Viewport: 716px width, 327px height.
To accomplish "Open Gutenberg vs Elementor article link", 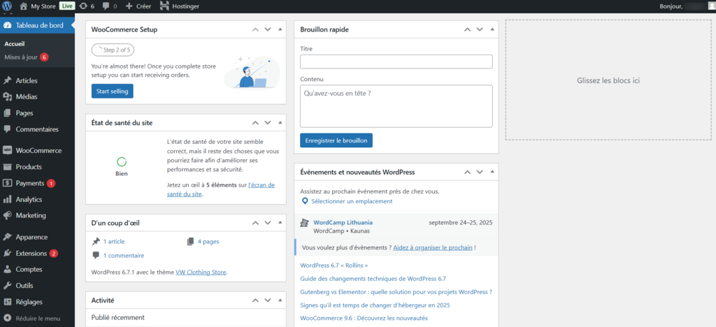I will (396, 292).
